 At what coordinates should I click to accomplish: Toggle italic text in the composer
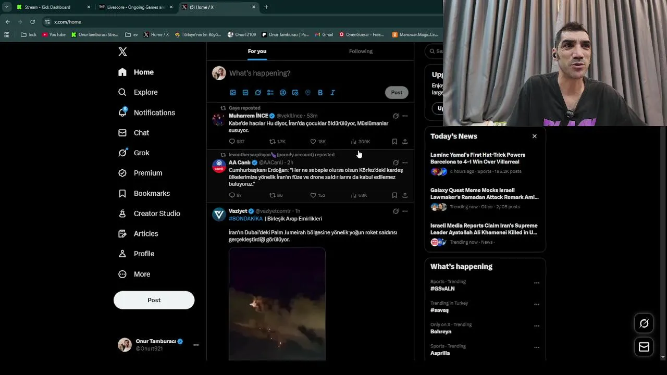point(333,93)
